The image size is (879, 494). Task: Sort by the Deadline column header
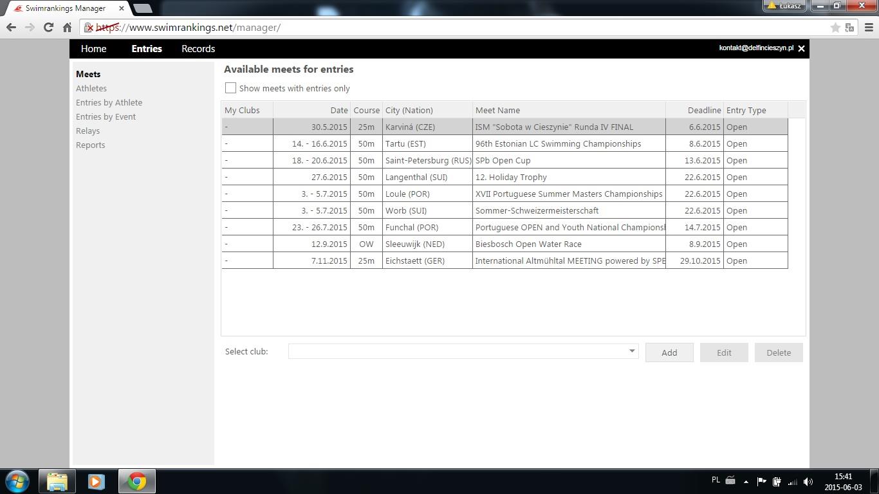pos(694,110)
